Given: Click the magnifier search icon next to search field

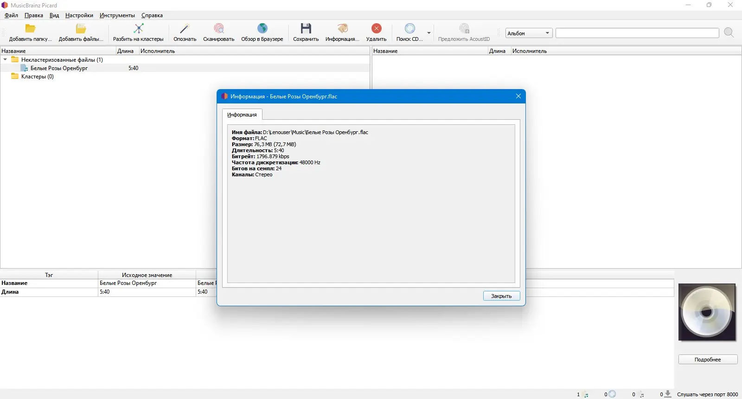Looking at the screenshot, I should click(x=729, y=32).
